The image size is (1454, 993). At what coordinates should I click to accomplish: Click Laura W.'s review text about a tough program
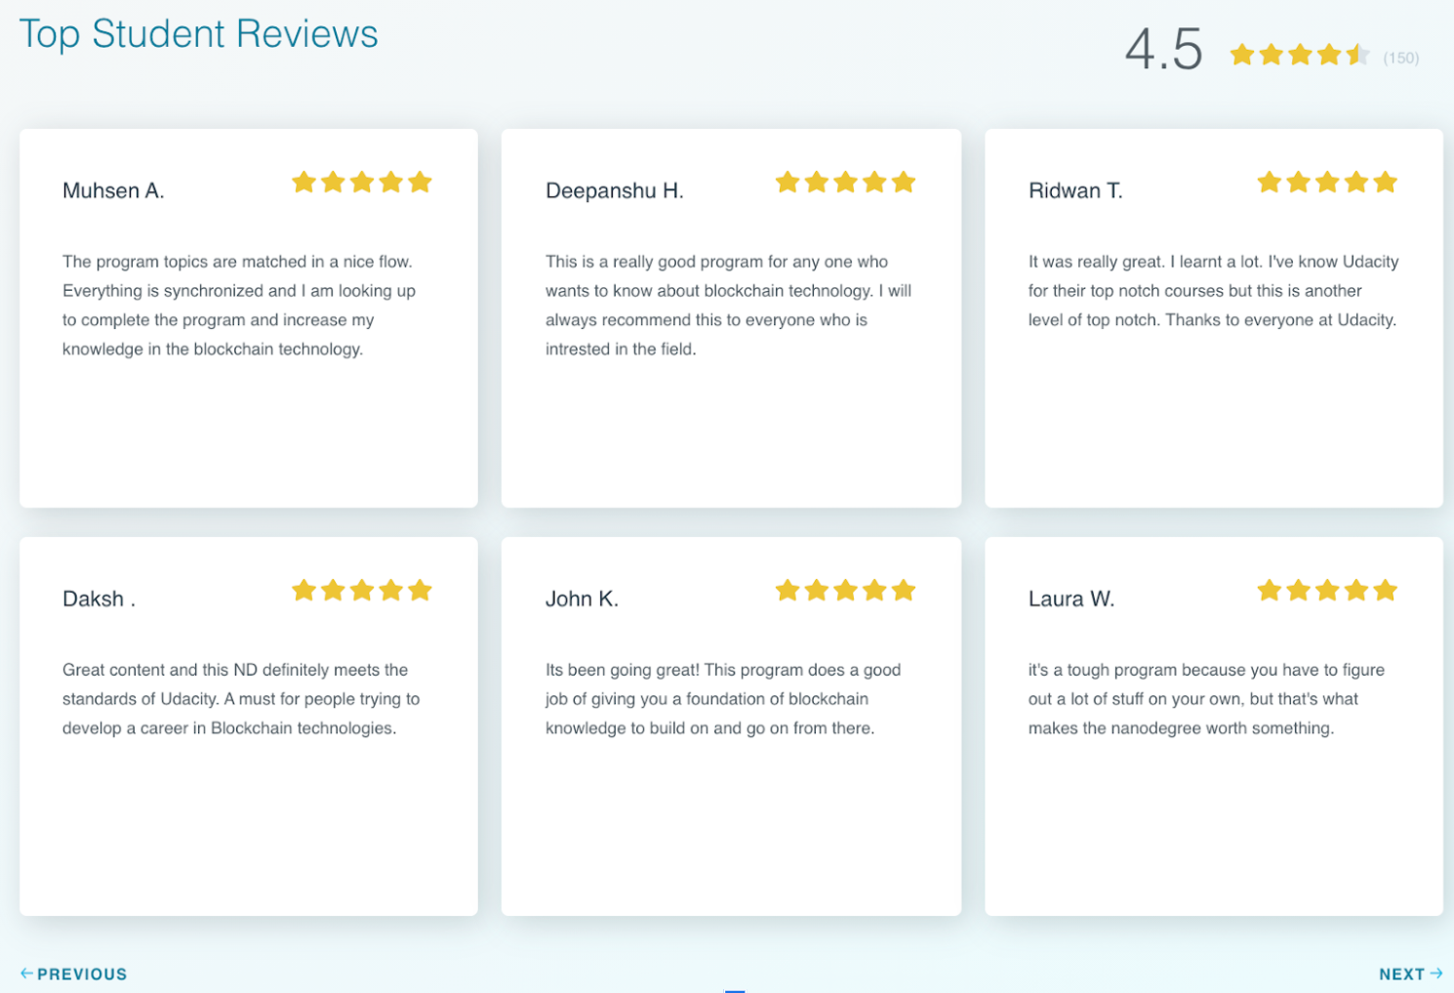pos(1207,698)
